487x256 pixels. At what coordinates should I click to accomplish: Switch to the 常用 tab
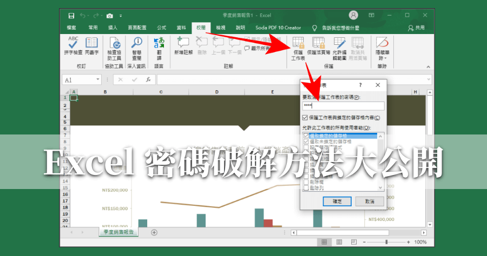(x=93, y=28)
